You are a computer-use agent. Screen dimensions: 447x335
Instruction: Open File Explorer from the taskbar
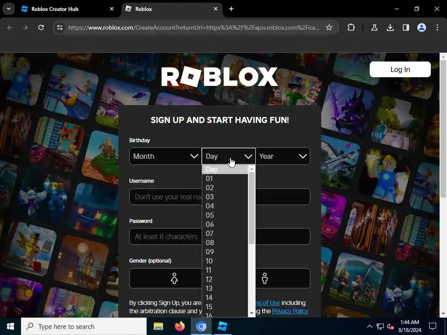[x=158, y=326]
